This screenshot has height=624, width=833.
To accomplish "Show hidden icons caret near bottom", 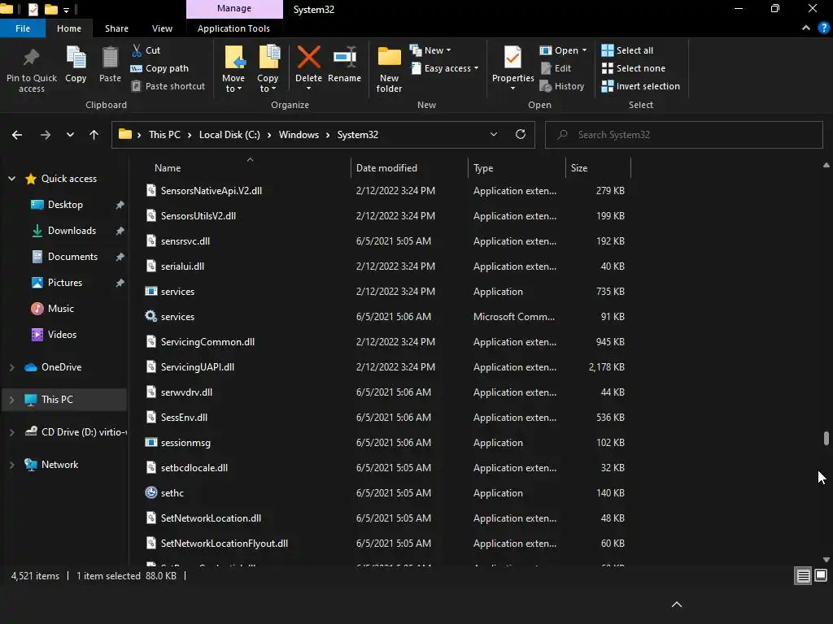I will point(677,604).
